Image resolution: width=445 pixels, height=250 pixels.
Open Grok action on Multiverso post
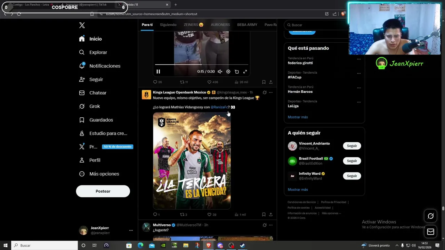pos(265,225)
